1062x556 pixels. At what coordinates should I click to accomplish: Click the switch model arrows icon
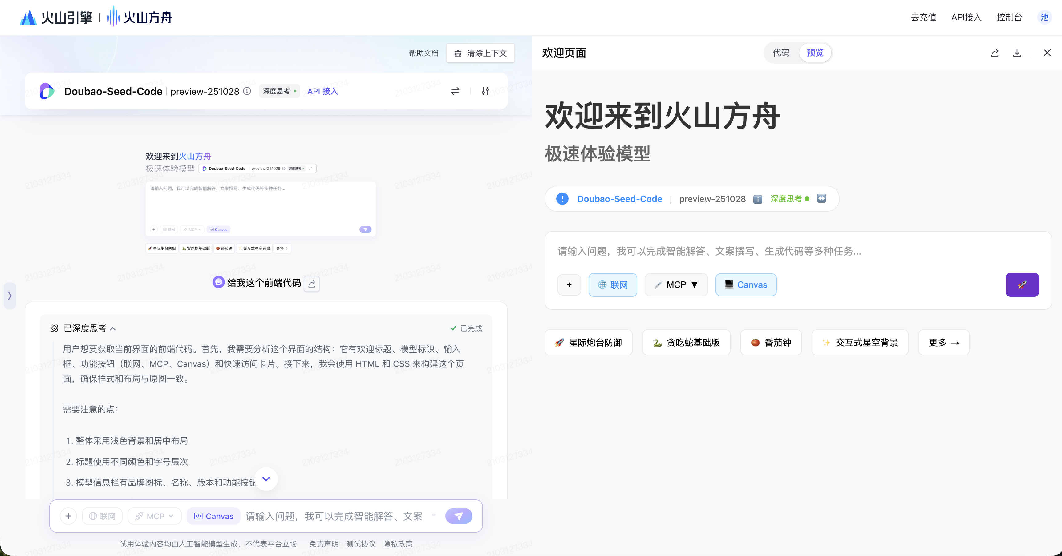tap(455, 91)
